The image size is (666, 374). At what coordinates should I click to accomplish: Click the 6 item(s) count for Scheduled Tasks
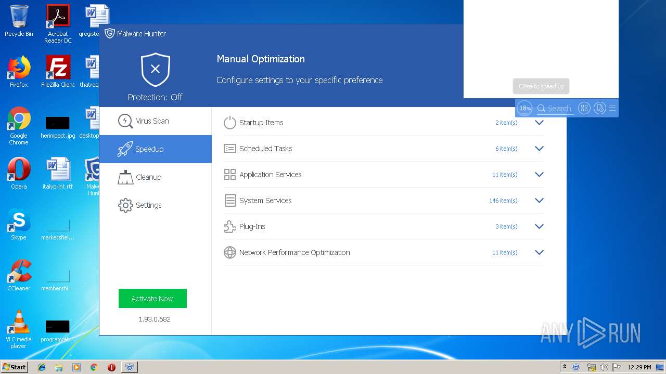[x=506, y=149]
